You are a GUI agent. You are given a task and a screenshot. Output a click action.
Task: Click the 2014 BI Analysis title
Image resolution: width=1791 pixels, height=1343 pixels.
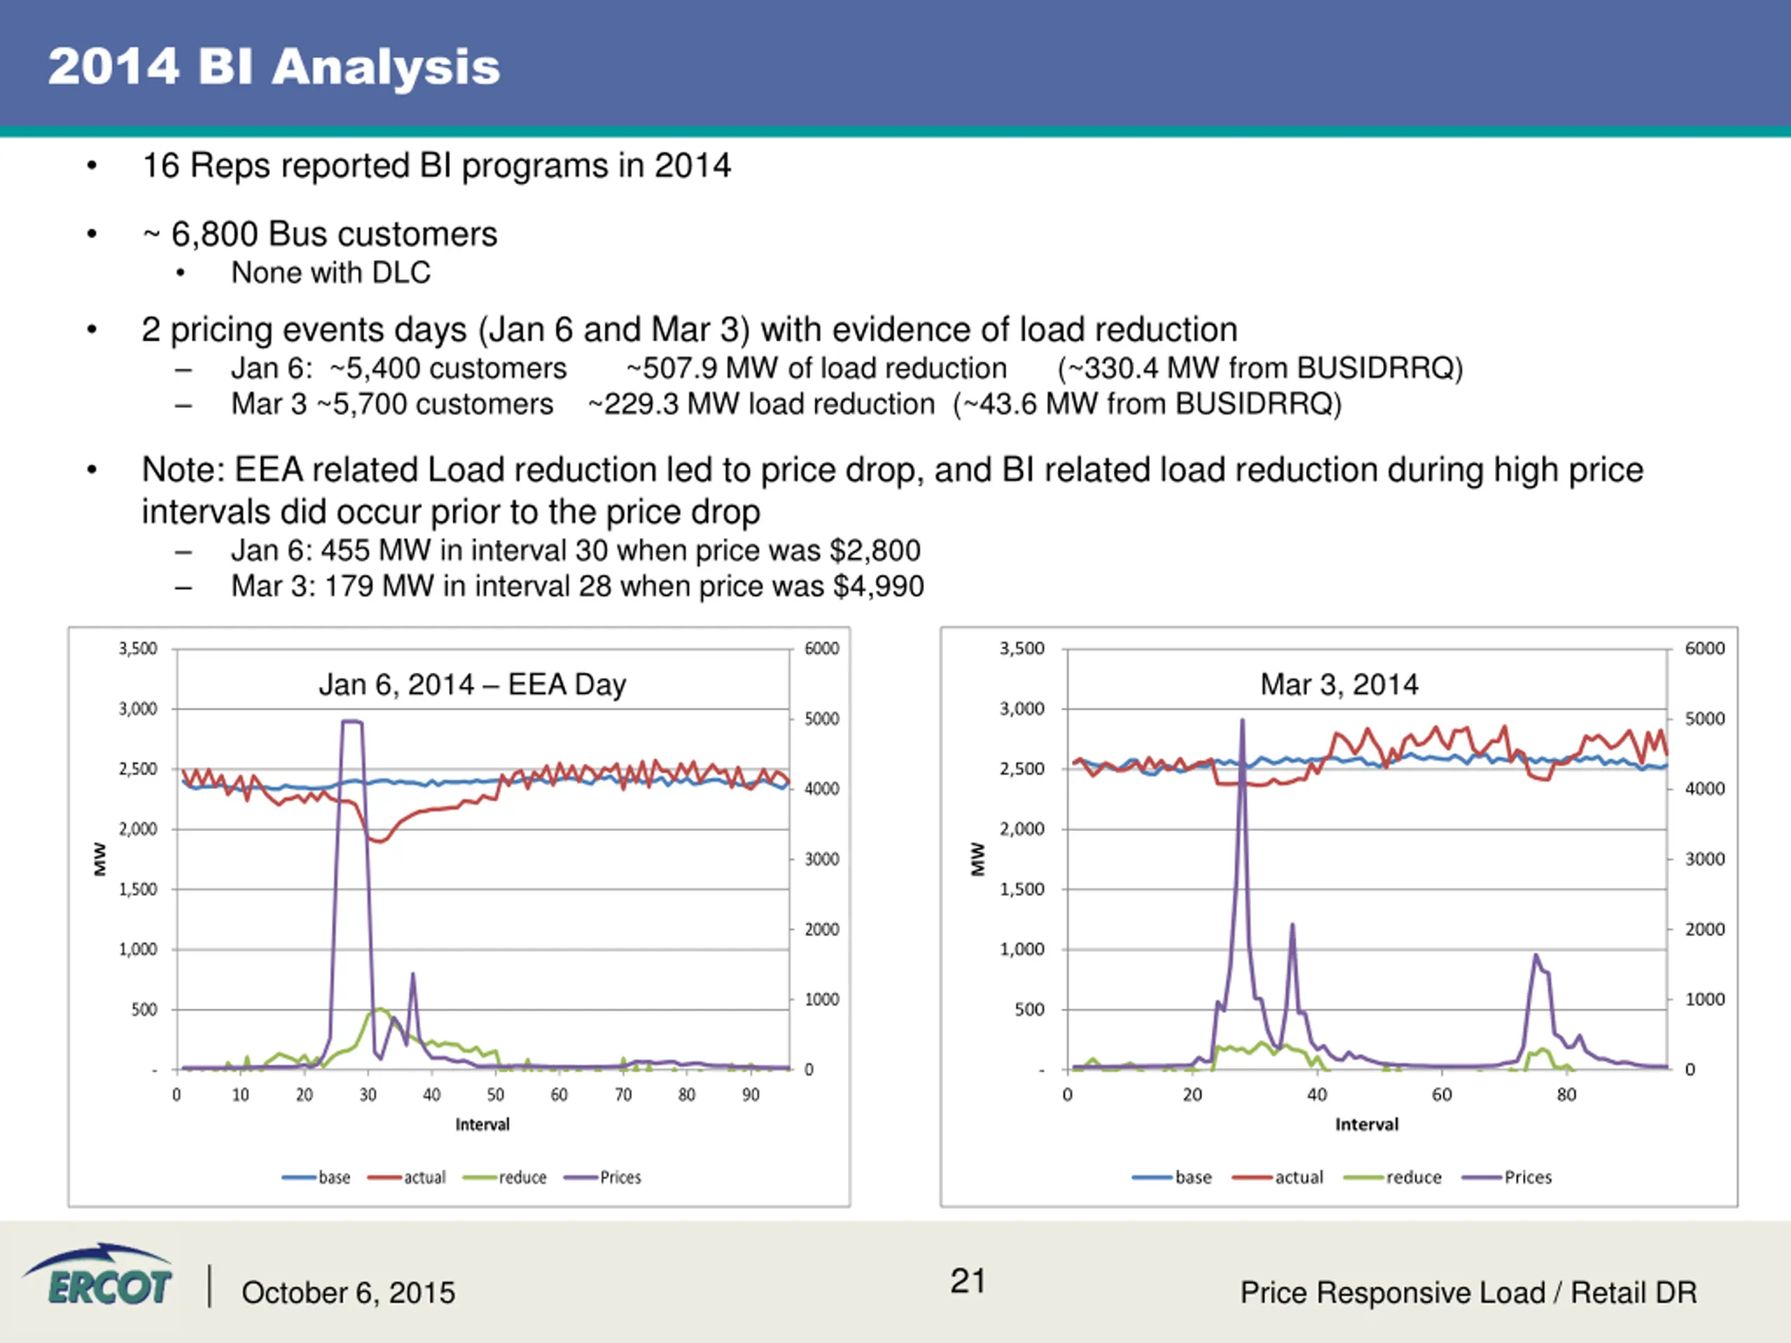pyautogui.click(x=274, y=66)
